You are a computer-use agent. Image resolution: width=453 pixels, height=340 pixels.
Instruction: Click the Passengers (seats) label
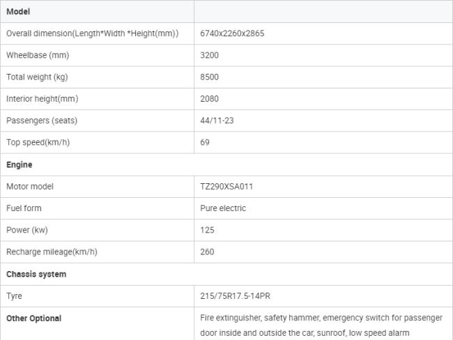pyautogui.click(x=42, y=121)
